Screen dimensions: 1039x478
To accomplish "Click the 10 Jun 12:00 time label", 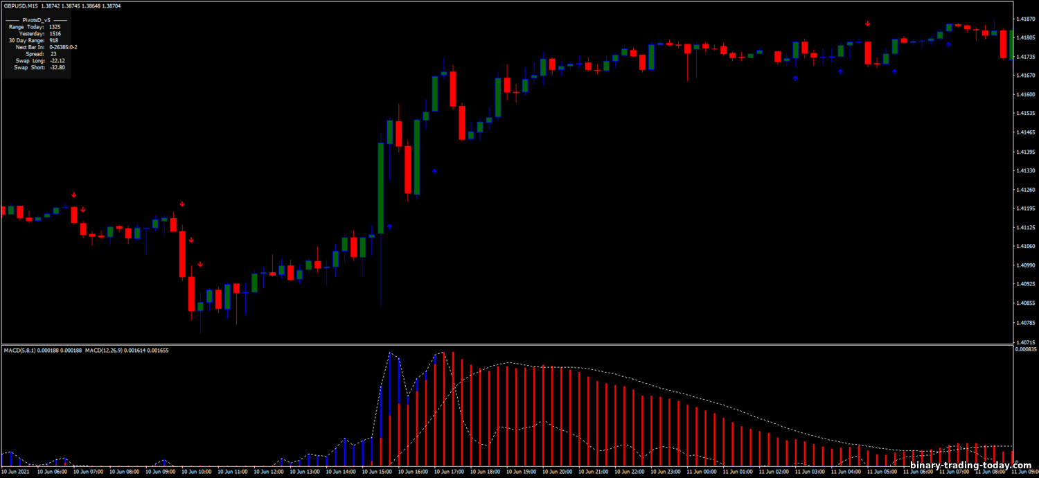I will 268,472.
